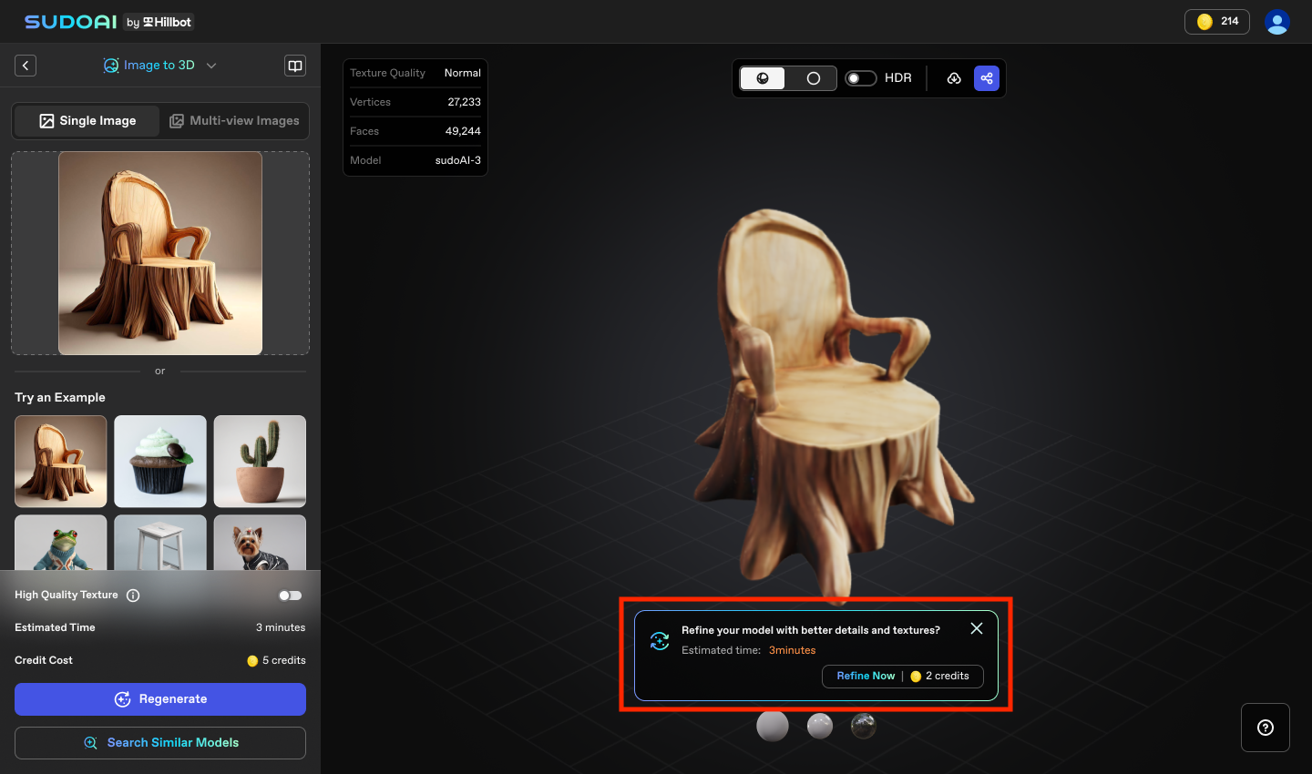The image size is (1312, 774).
Task: Click the uploaded stump chair image preview
Action: pyautogui.click(x=160, y=253)
